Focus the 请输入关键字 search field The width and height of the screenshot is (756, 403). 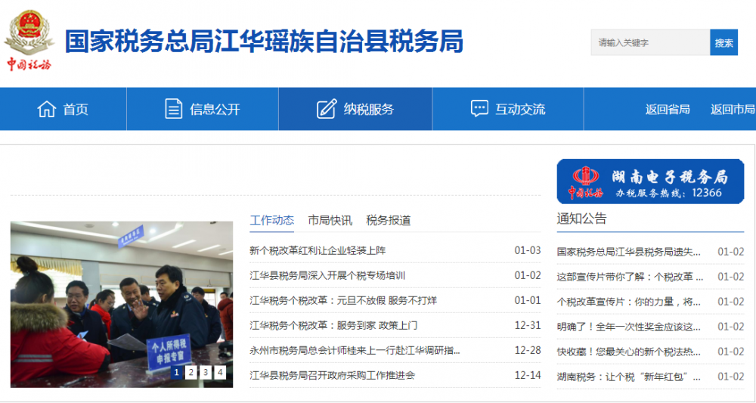tap(650, 42)
